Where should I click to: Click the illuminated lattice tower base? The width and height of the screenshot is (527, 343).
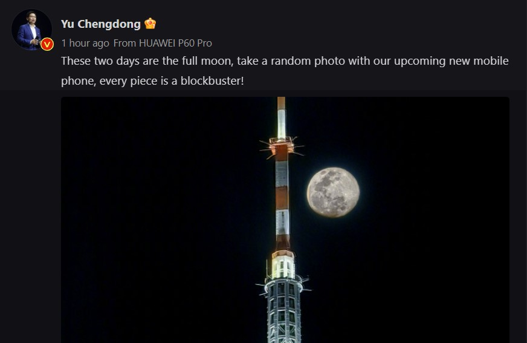tap(283, 309)
